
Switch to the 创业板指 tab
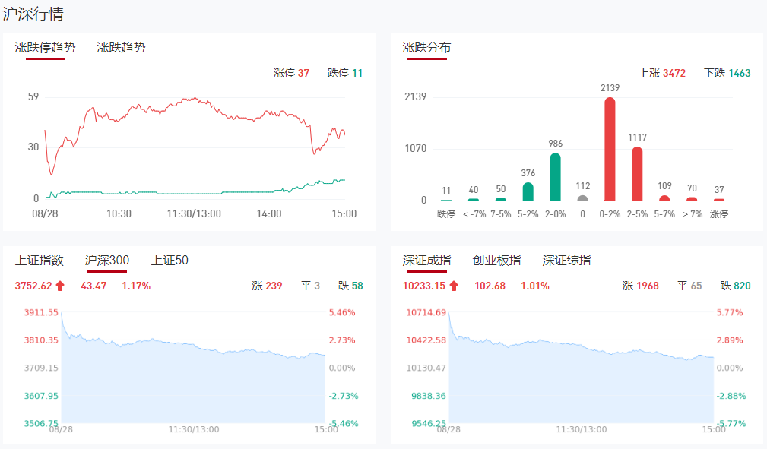pos(496,261)
